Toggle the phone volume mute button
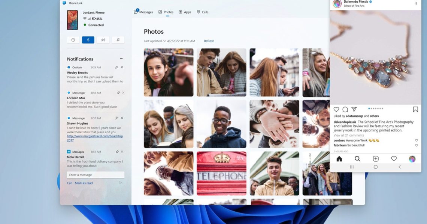427x224 pixels. 103,40
